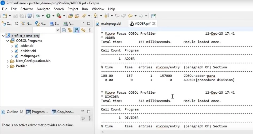Click the External Tools run icon
Viewport: 253px width, 134px height.
tap(59, 16)
